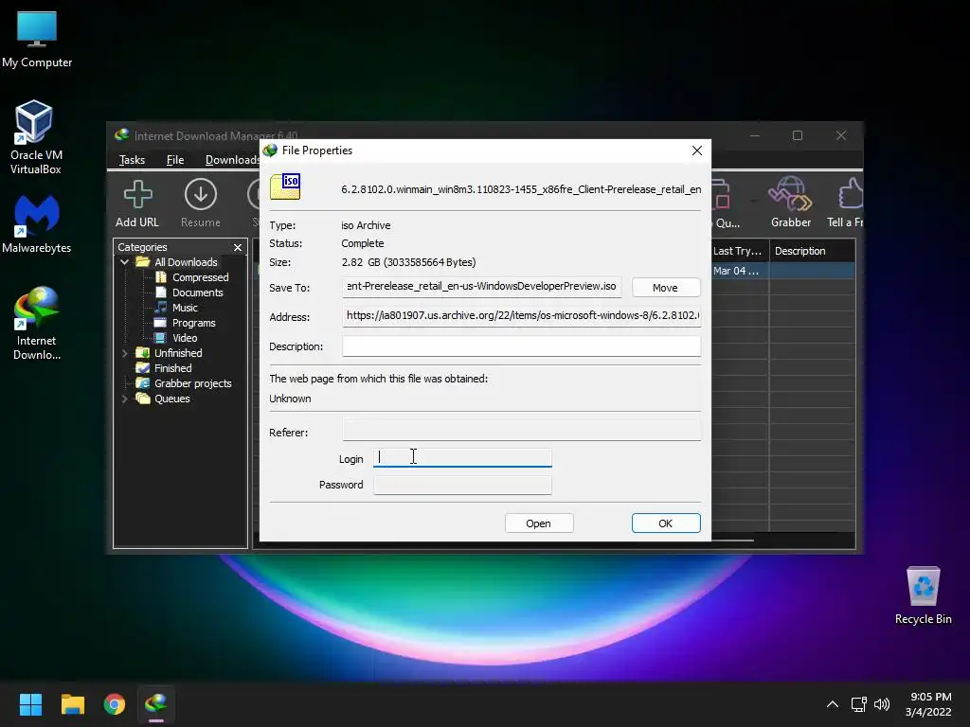Click the horizontal scrollbar of download list

[732, 541]
